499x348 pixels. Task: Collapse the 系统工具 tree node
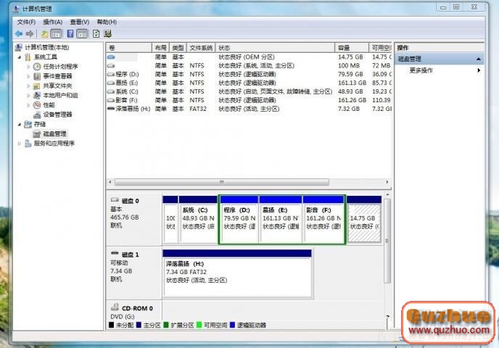click(20, 57)
